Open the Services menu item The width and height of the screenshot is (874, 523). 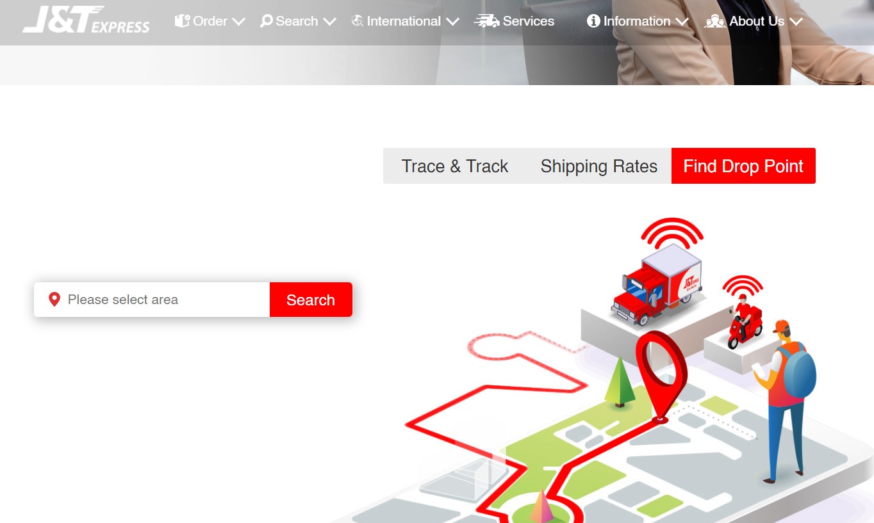(528, 21)
